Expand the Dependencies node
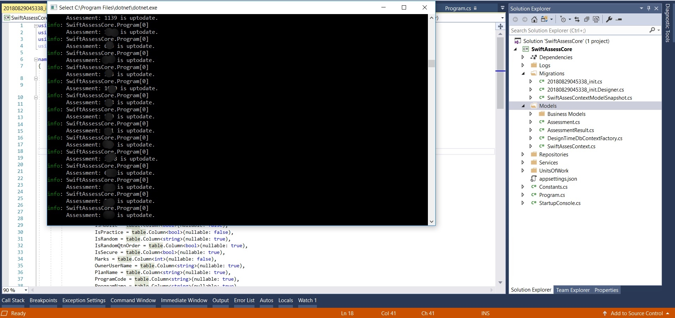Screen dimensions: 675x318 pos(523,57)
